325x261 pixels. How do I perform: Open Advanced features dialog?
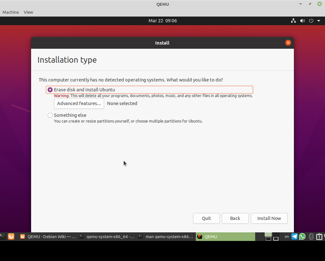79,103
